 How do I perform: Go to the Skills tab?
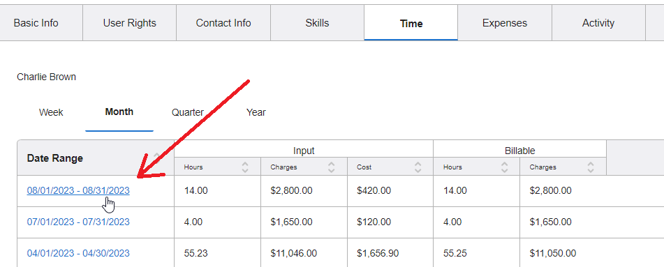pyautogui.click(x=317, y=23)
